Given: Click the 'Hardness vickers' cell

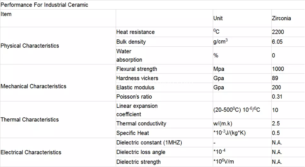Looking at the screenshot, I should pyautogui.click(x=164, y=78).
